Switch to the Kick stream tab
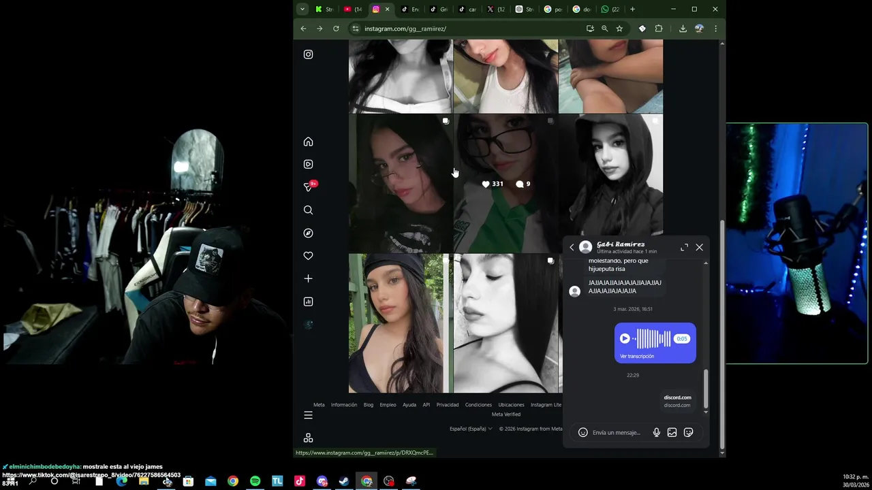Image resolution: width=872 pixels, height=490 pixels. tap(324, 9)
